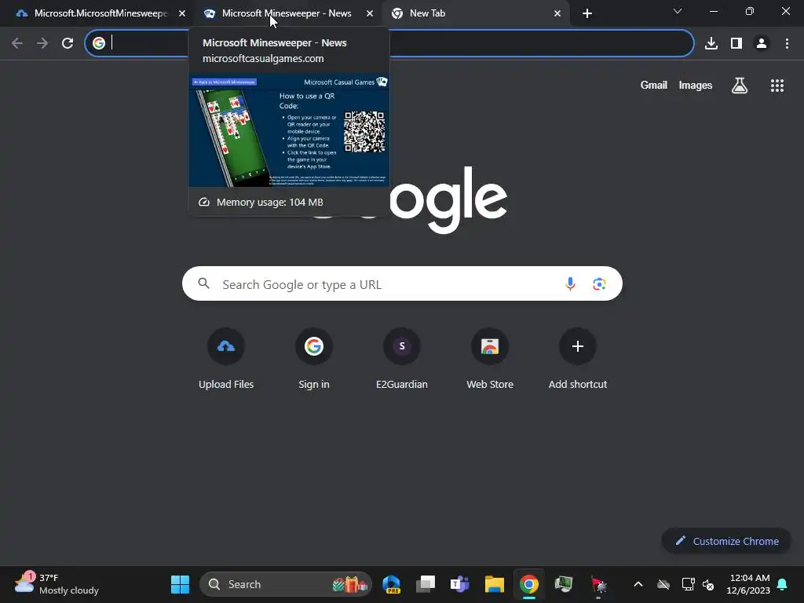Open File Explorer from taskbar

click(495, 584)
